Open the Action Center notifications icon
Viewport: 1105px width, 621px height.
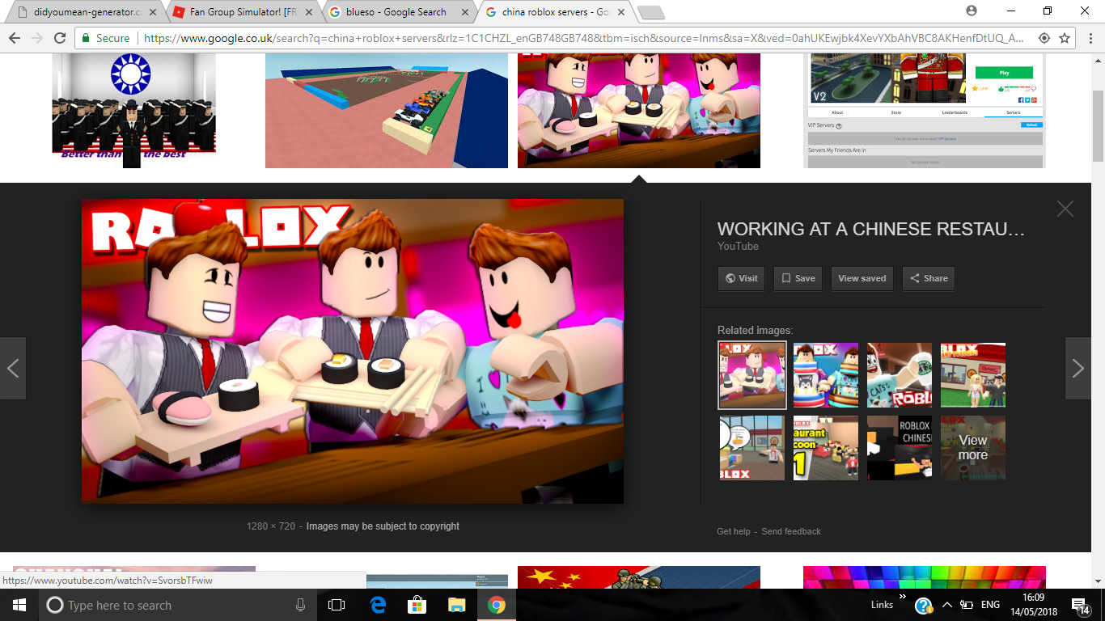pos(1080,606)
